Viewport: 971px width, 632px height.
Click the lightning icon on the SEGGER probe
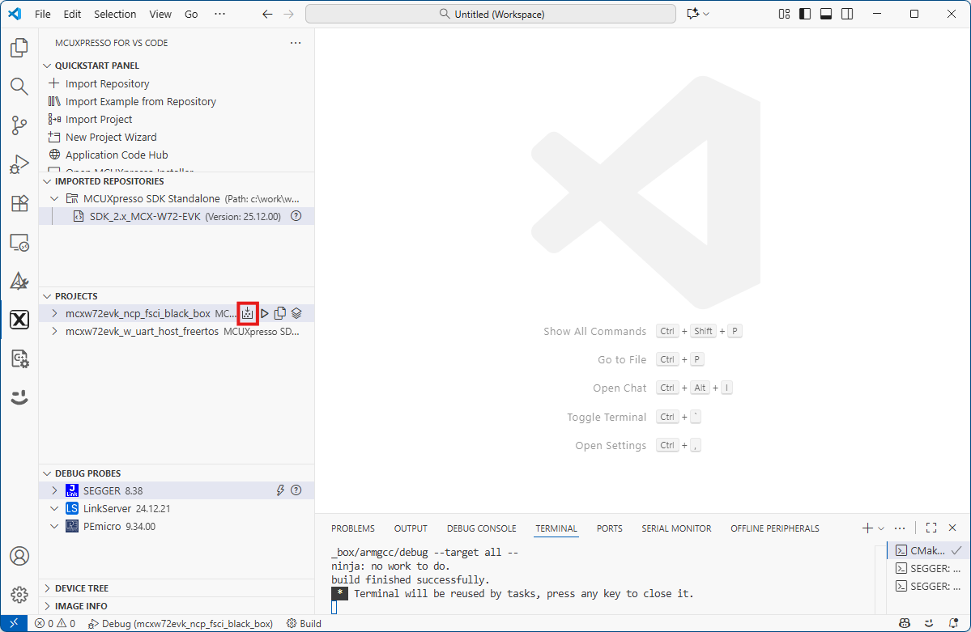click(280, 490)
